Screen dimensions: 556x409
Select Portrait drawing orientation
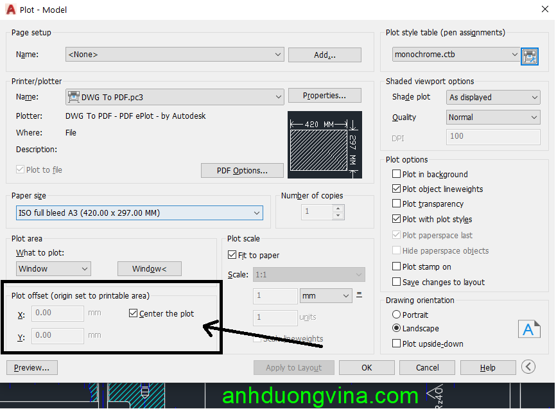click(396, 315)
